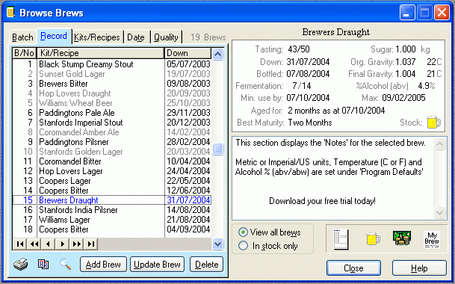This screenshot has width=455, height=284.
Task: Open the notepad list icon
Action: [x=341, y=240]
